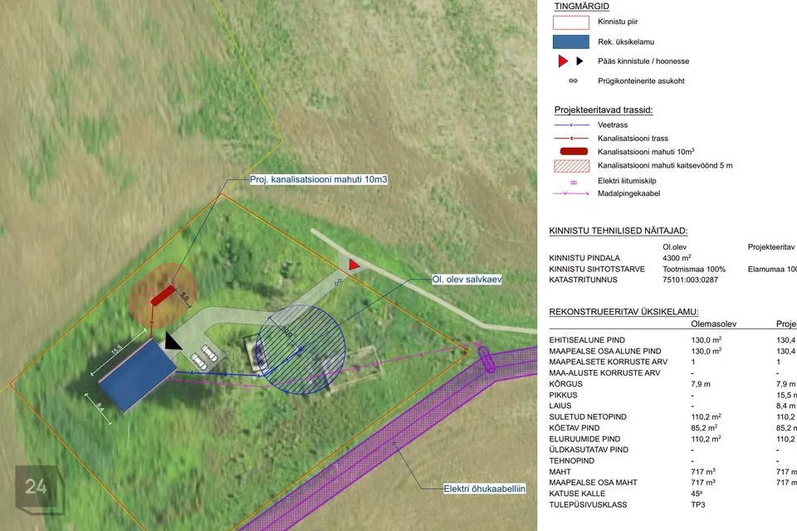Click the SULETUD NETOPIND row label
797x531 pixels.
[588, 417]
